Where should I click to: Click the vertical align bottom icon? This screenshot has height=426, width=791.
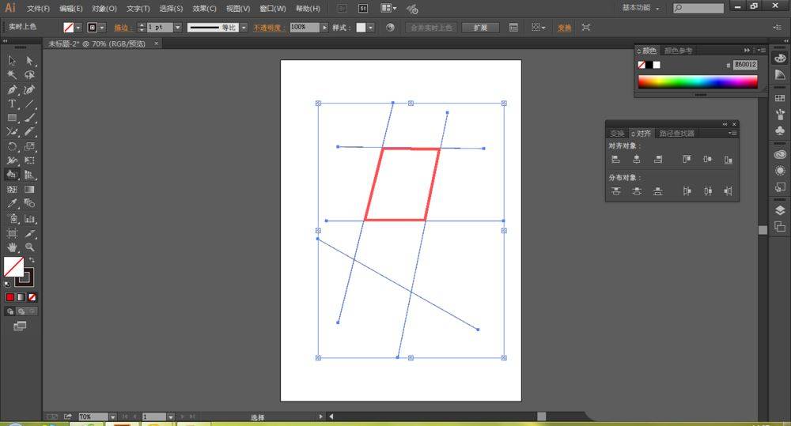pyautogui.click(x=728, y=160)
